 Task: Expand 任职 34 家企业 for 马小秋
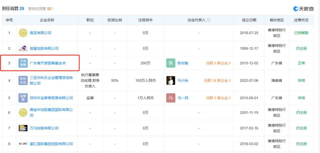pos(217,80)
